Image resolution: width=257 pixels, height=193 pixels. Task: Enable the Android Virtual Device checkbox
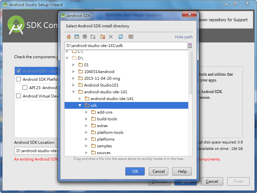pos(18,96)
